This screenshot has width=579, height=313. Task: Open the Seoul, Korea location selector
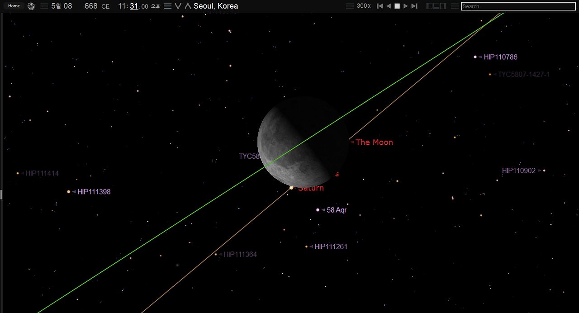216,6
